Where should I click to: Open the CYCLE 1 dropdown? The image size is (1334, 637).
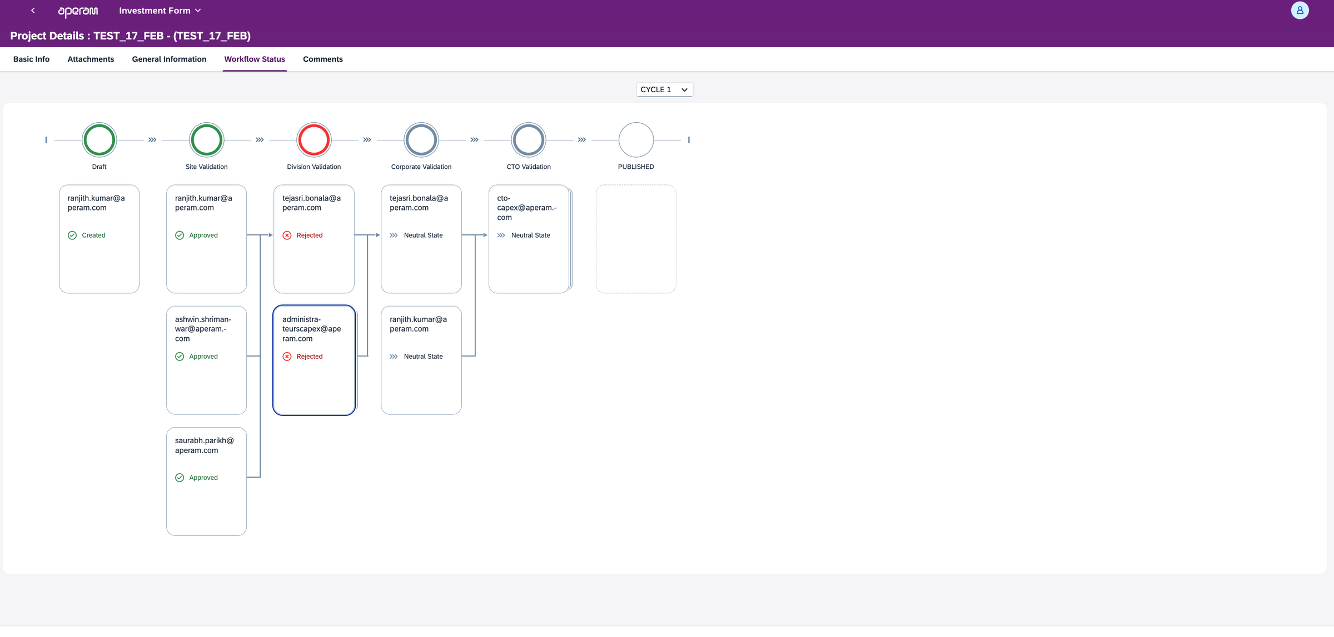point(664,89)
